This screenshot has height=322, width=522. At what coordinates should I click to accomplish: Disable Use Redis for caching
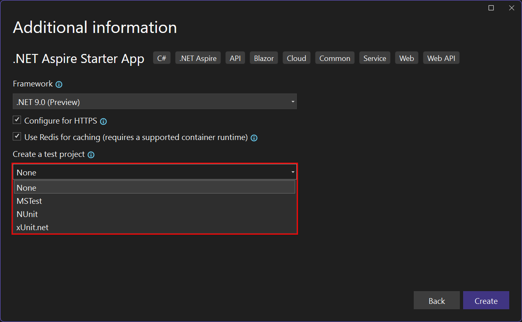coord(17,136)
